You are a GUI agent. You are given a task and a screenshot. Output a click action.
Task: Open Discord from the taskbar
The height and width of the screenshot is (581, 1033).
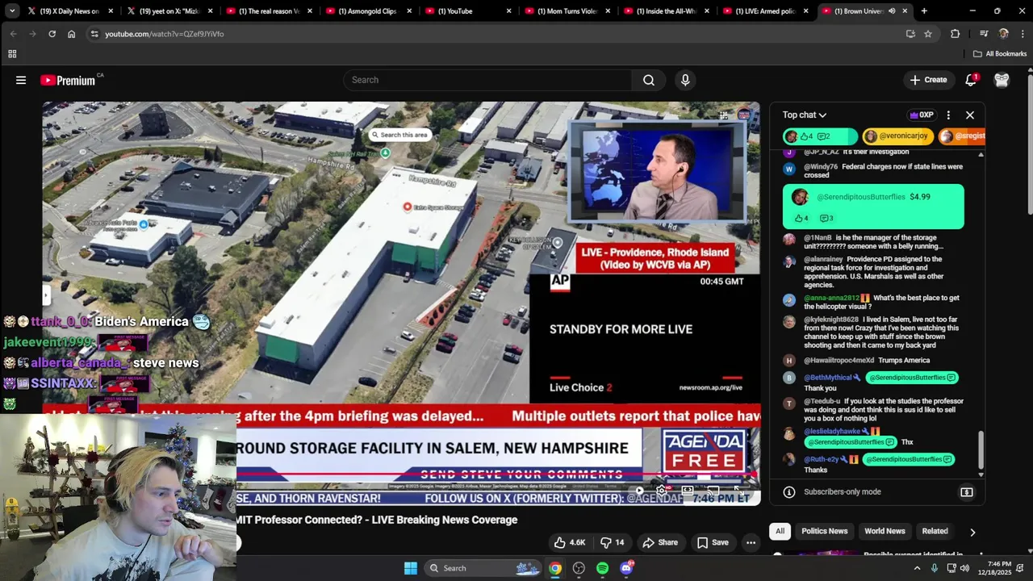click(626, 568)
